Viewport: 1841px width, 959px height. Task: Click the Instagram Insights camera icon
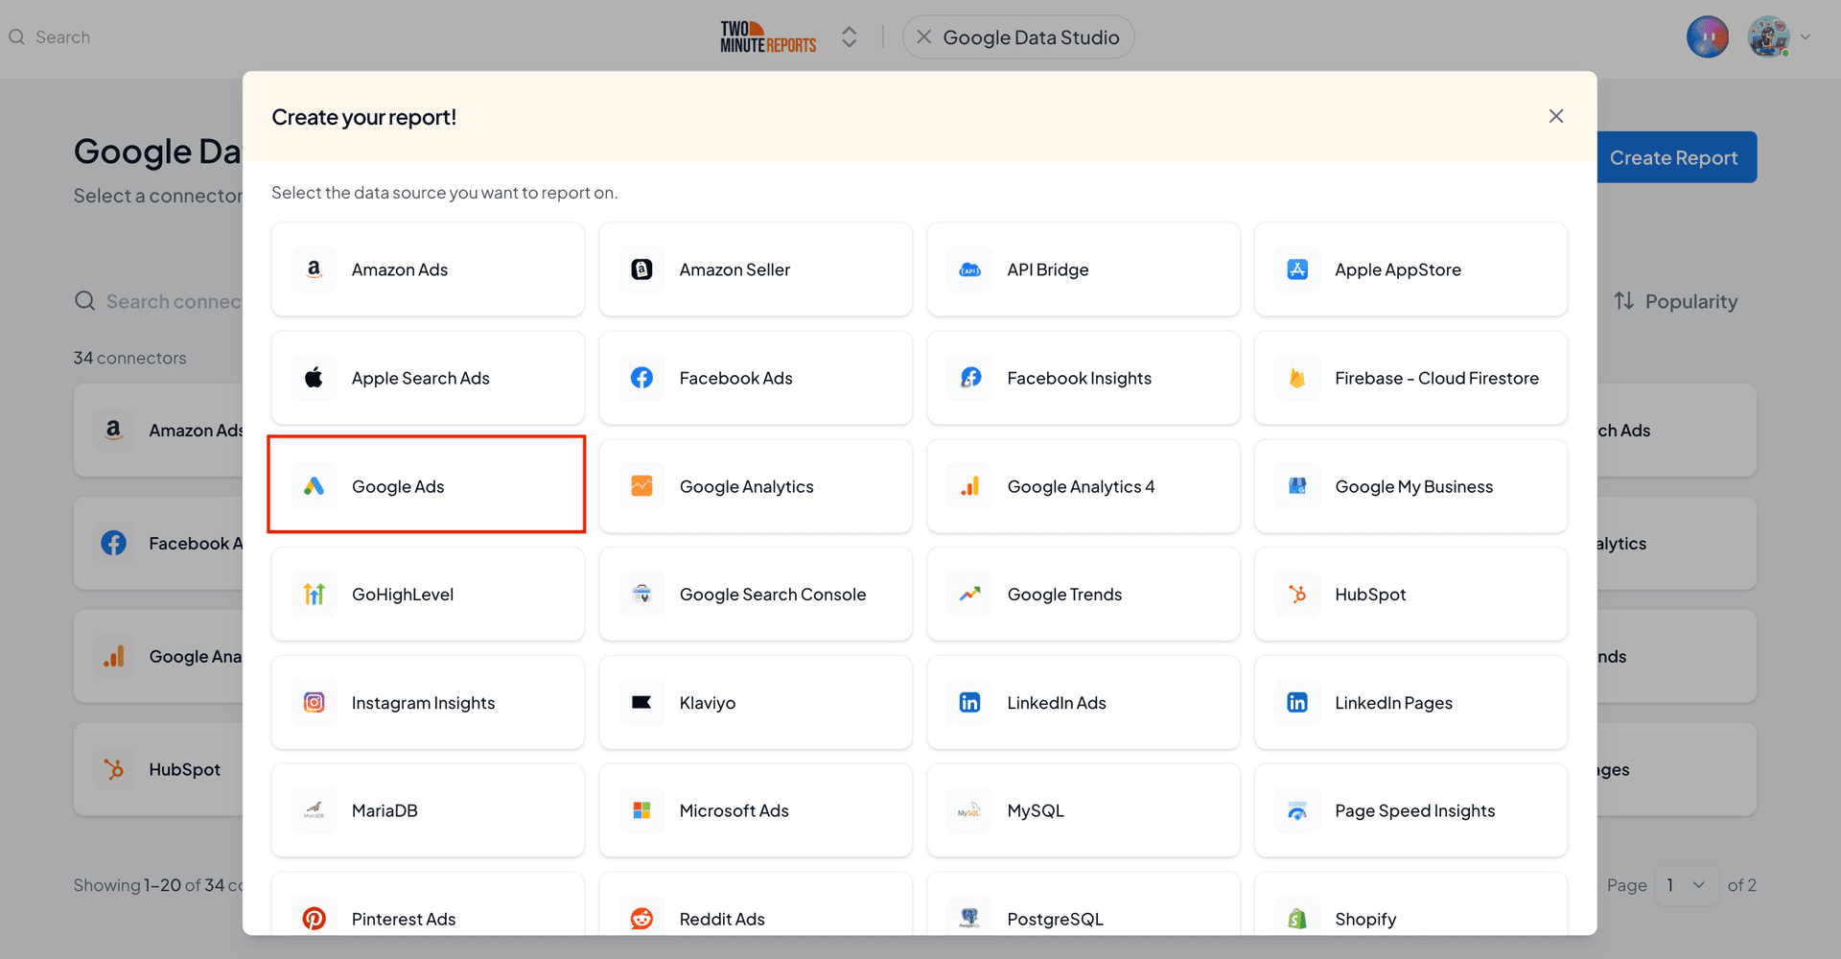pyautogui.click(x=314, y=703)
